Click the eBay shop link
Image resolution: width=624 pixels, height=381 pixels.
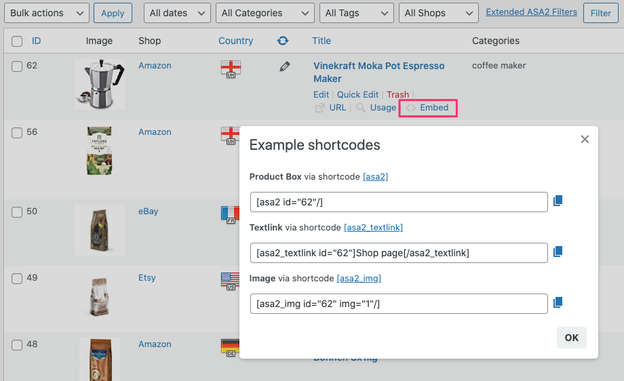coord(148,212)
